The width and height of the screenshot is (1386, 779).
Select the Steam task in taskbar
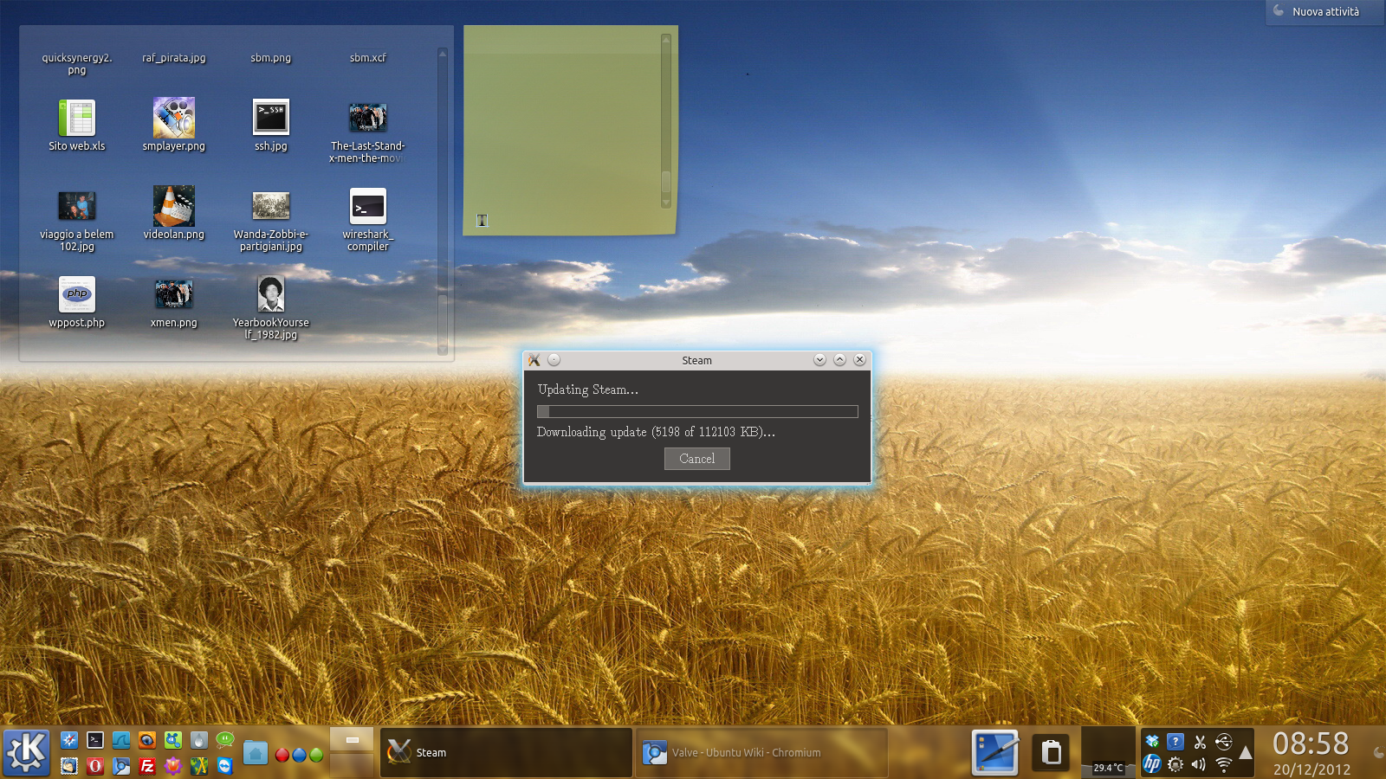pos(506,752)
